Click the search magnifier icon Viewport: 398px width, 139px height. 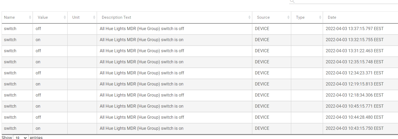point(292,1)
